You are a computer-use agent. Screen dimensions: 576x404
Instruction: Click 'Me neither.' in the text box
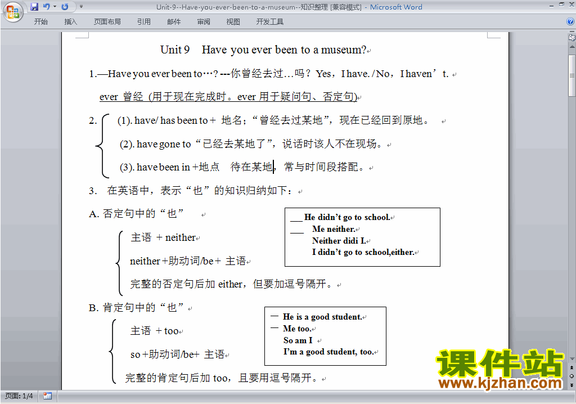pyautogui.click(x=334, y=229)
